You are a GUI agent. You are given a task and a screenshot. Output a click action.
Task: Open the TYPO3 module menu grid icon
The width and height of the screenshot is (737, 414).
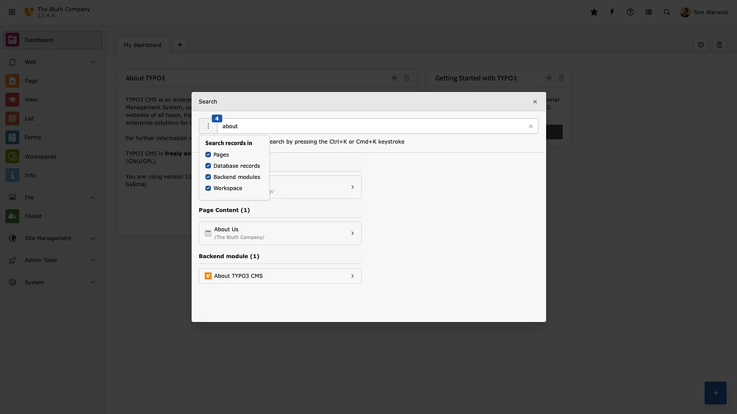pyautogui.click(x=11, y=12)
